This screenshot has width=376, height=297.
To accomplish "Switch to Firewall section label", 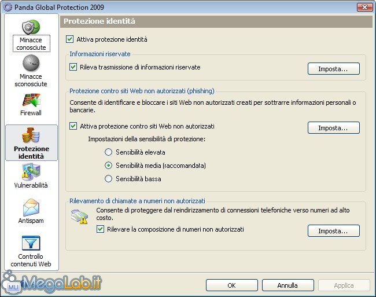I will (31, 113).
